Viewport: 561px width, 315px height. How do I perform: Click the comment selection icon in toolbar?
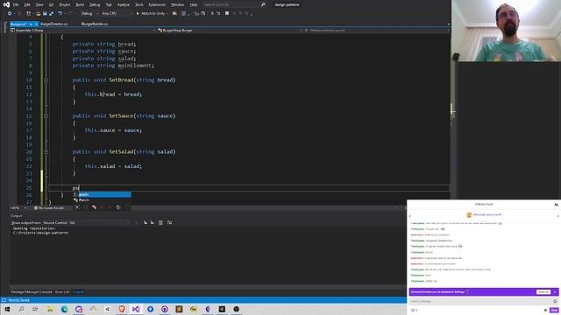click(x=212, y=14)
